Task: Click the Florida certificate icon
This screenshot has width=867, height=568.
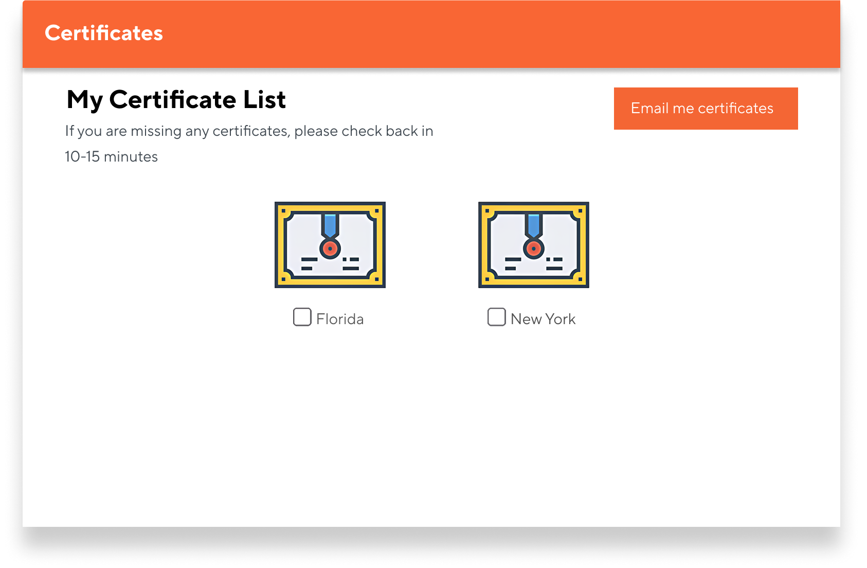Action: tap(330, 244)
